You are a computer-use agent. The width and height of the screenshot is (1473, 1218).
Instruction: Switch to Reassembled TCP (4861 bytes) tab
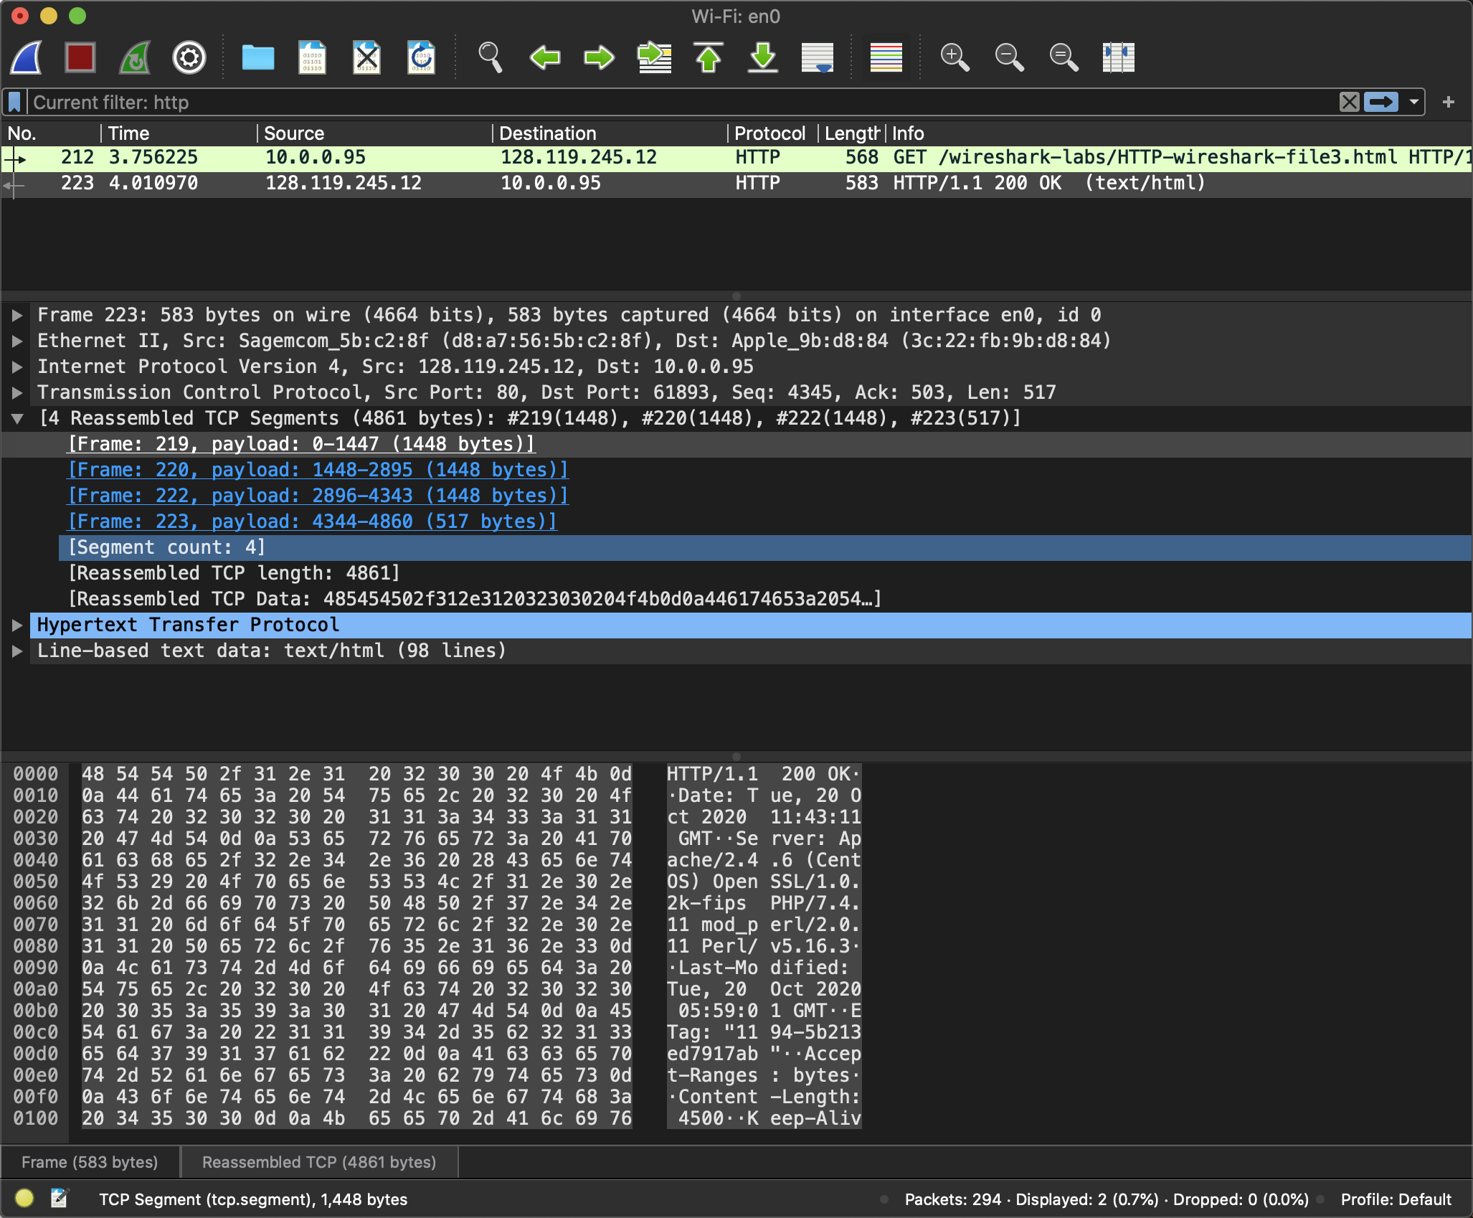click(319, 1162)
